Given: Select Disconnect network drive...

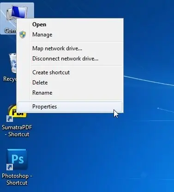Looking at the screenshot, I should coord(70,59).
